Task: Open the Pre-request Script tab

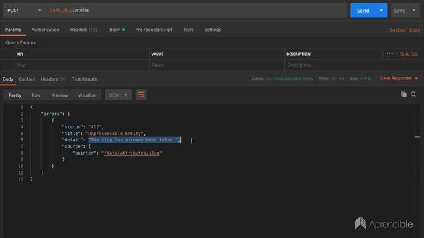Action: (154, 30)
